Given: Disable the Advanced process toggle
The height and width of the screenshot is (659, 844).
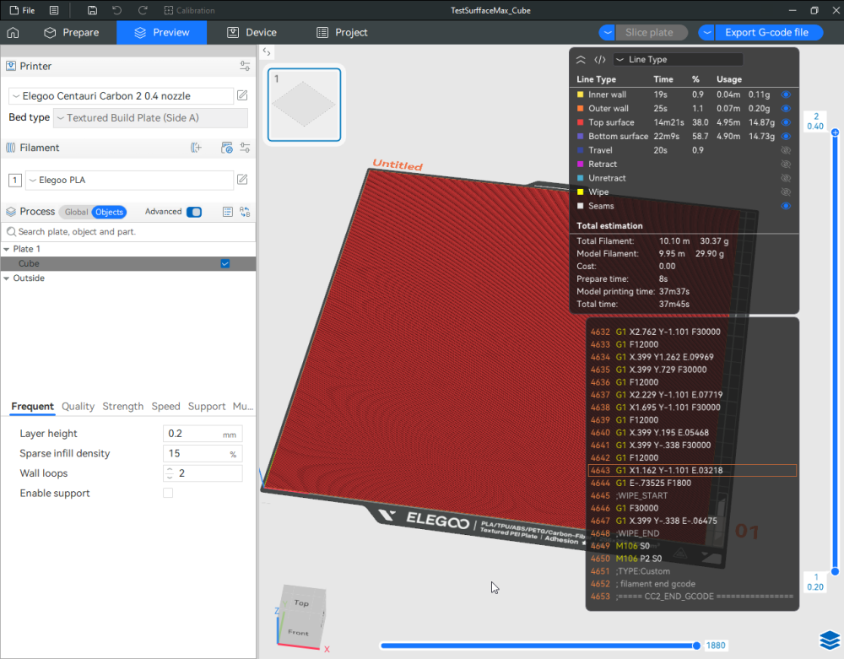Looking at the screenshot, I should [x=196, y=212].
